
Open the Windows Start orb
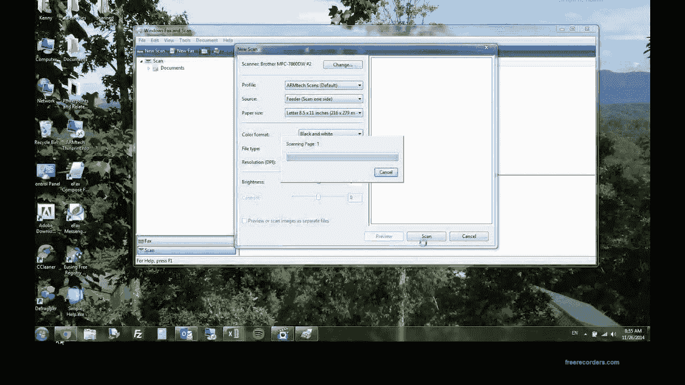point(42,334)
